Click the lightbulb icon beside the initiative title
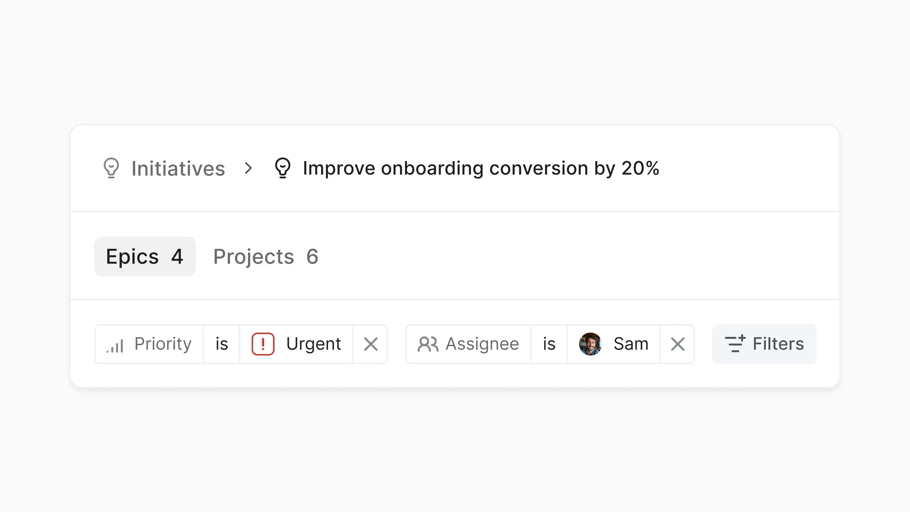 [x=283, y=168]
